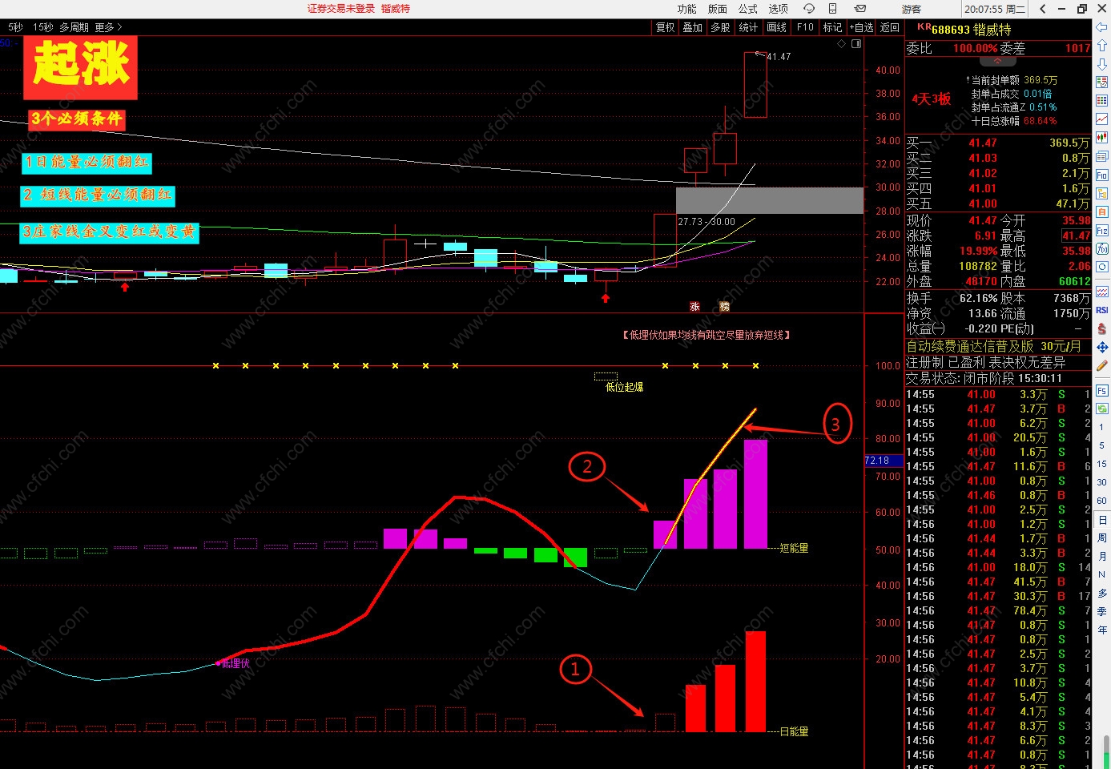The image size is (1111, 769).
Task: Select the daily 日 period in sidebar
Action: click(1102, 520)
